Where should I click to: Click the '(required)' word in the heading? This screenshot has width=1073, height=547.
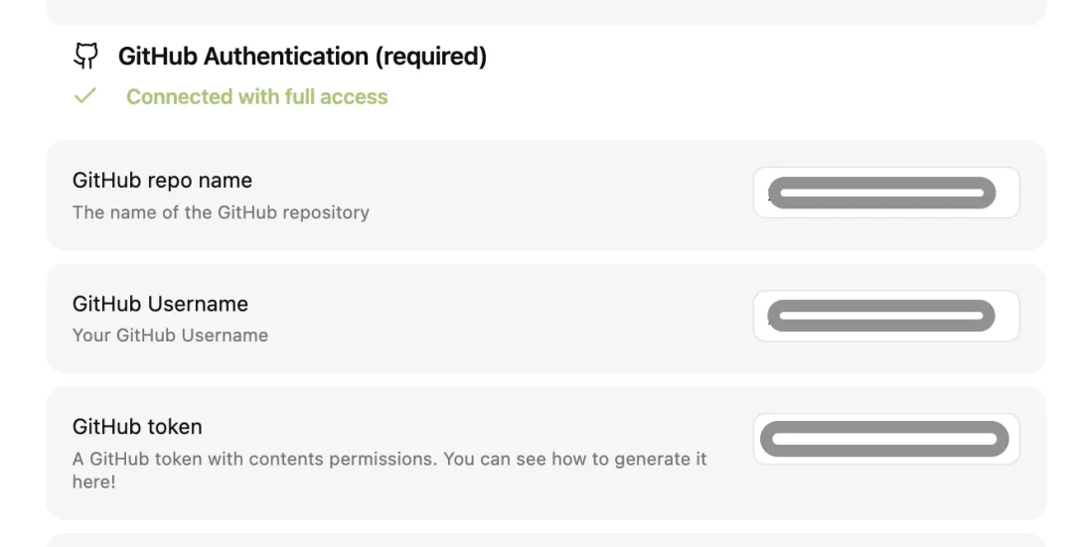pyautogui.click(x=430, y=56)
